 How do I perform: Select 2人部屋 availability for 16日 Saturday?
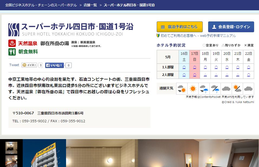[x=184, y=75]
